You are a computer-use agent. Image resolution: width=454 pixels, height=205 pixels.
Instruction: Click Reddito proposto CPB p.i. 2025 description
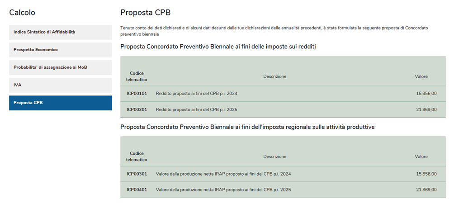click(x=196, y=110)
